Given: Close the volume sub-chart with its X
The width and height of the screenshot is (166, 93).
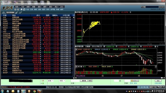Looking at the screenshot, I should click(x=156, y=67).
